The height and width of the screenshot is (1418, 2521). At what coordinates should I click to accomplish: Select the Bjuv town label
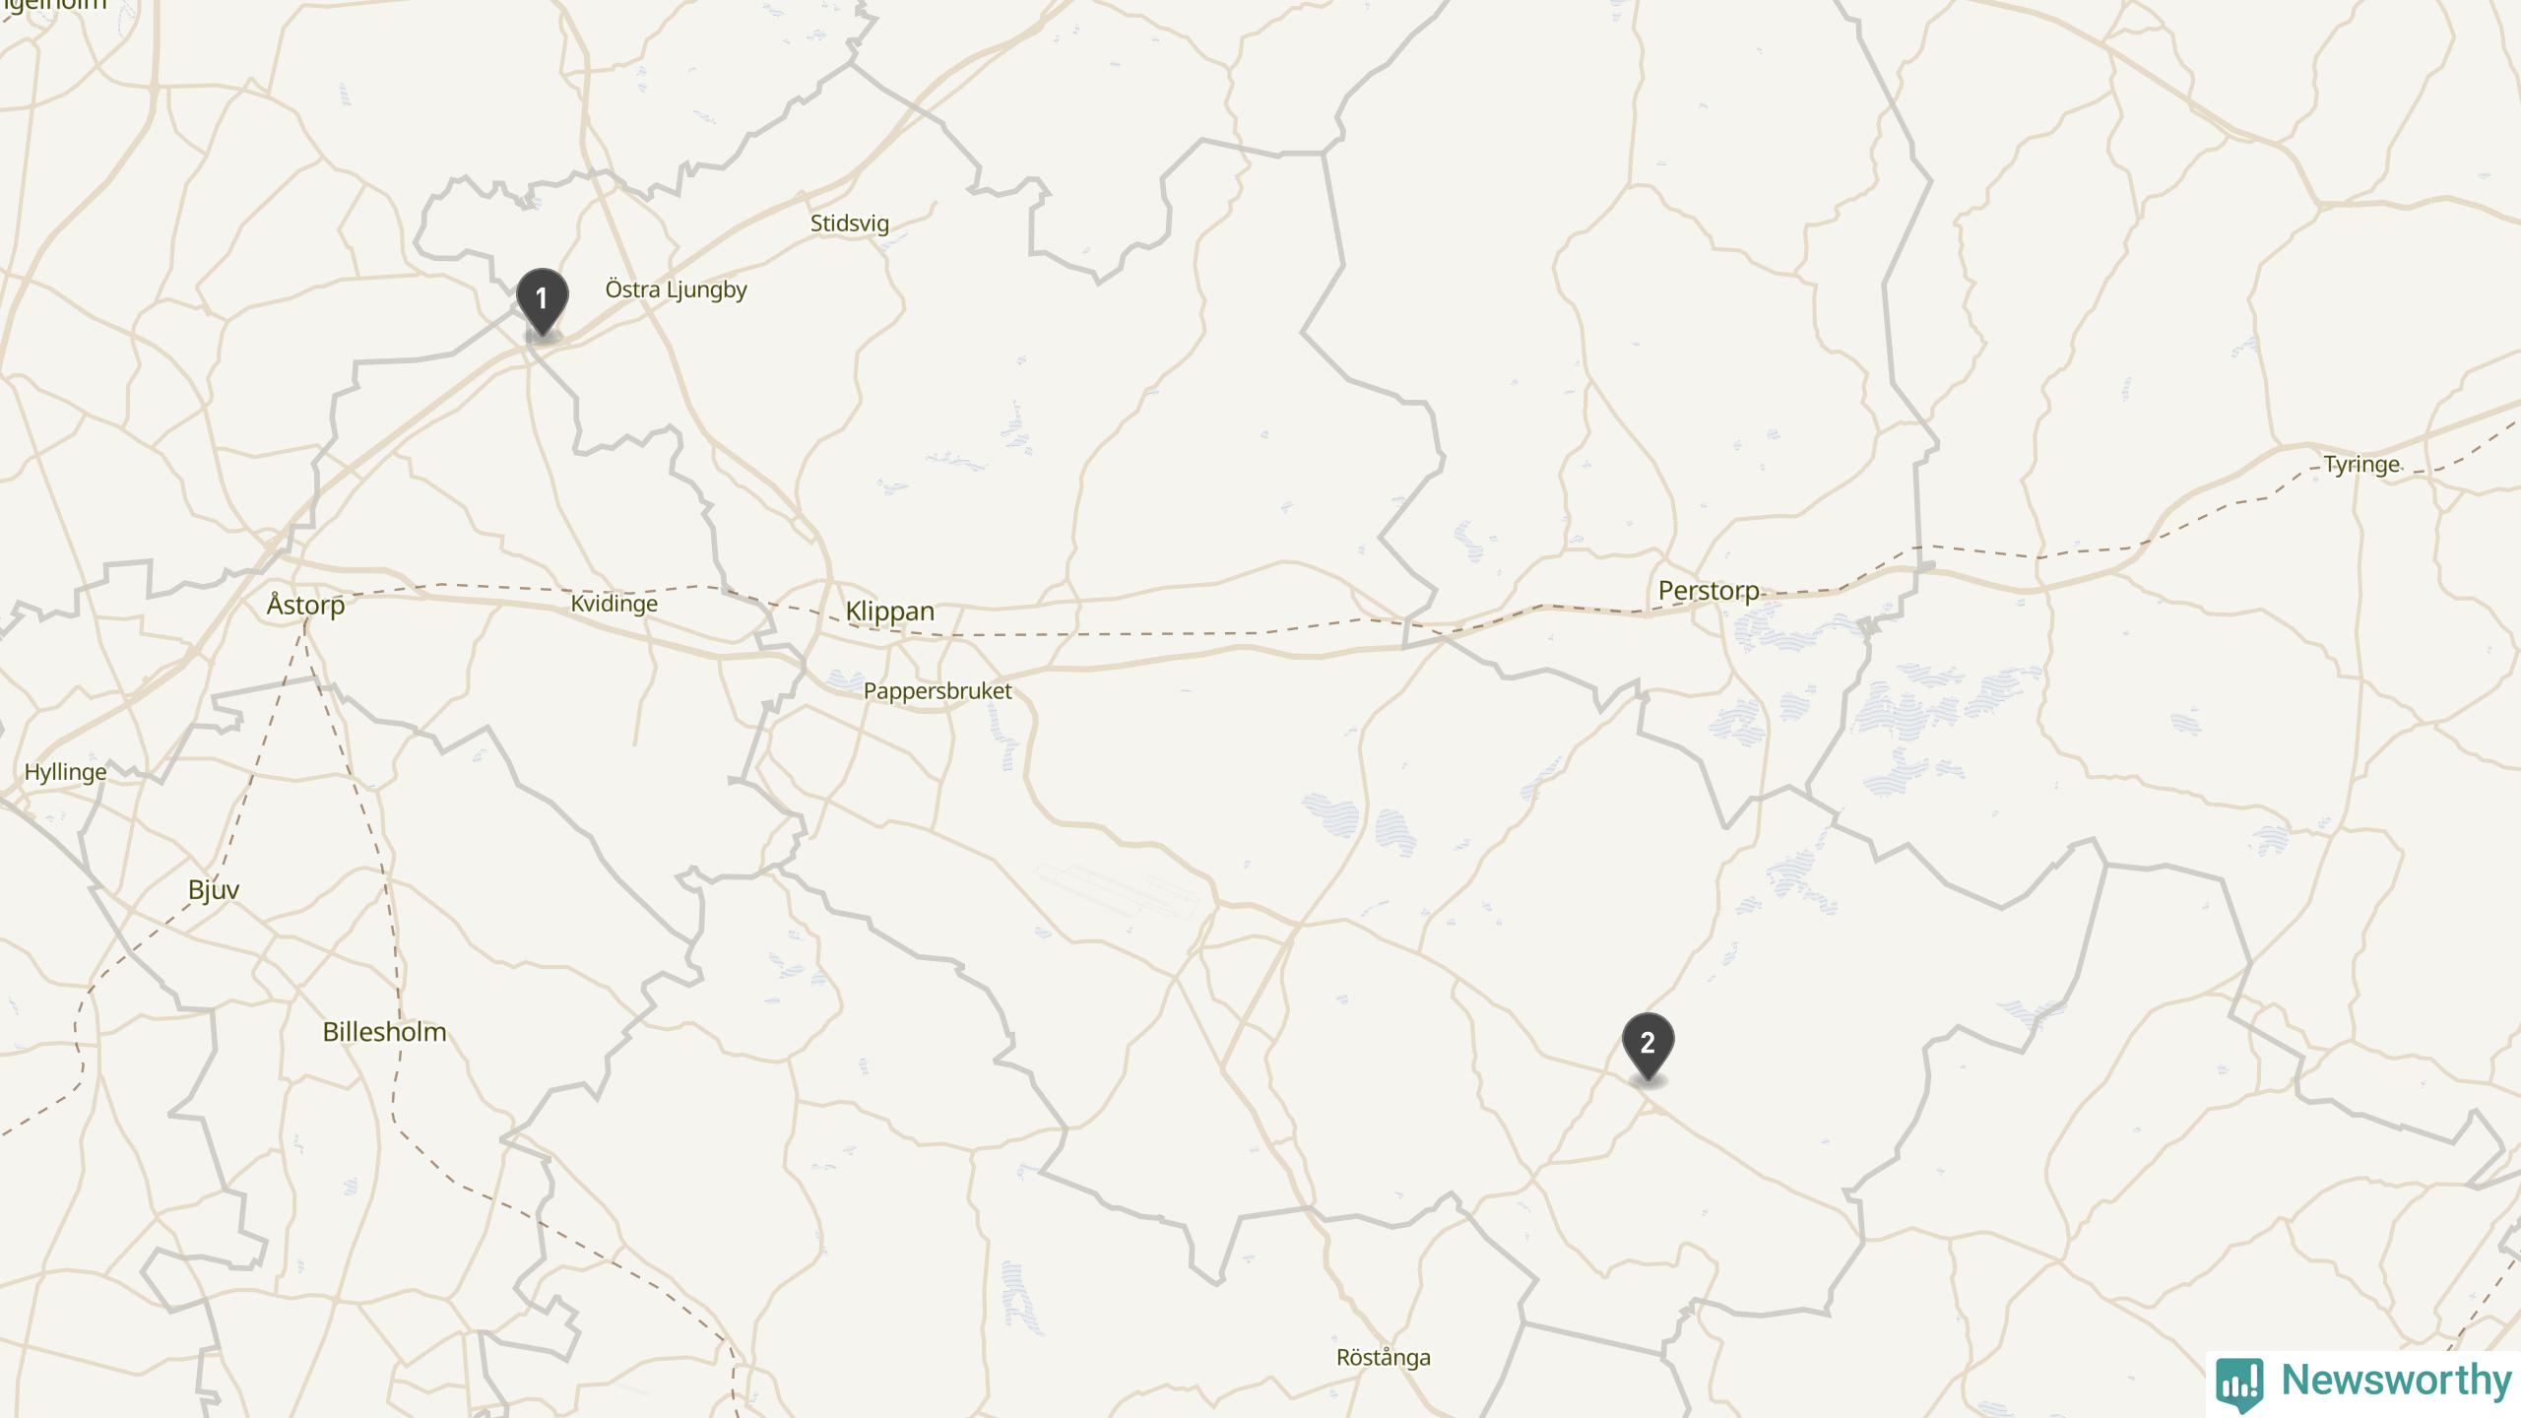click(x=214, y=889)
